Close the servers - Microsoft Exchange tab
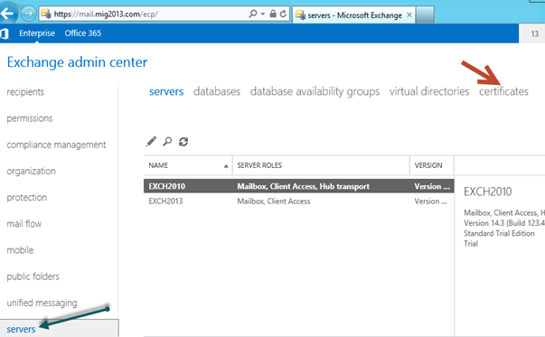Viewport: 545px width, 337px height. click(x=409, y=15)
